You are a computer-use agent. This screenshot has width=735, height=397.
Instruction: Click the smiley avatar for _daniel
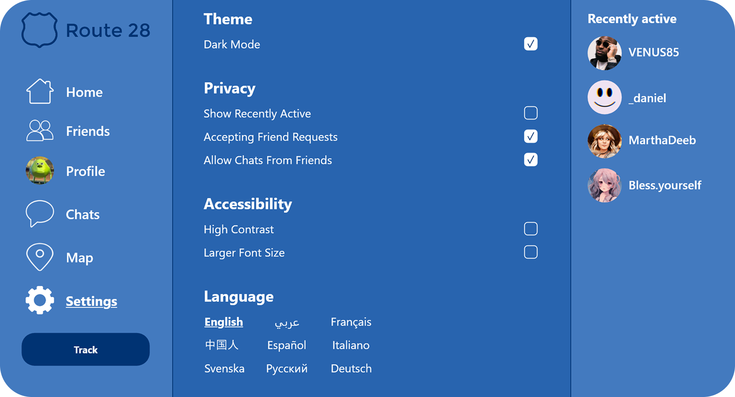coord(604,98)
